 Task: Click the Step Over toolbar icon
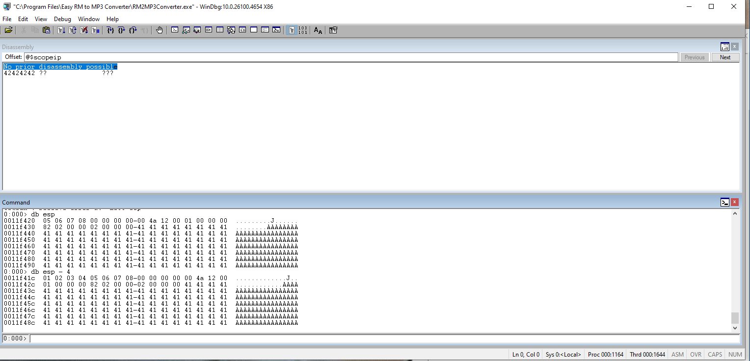[122, 30]
